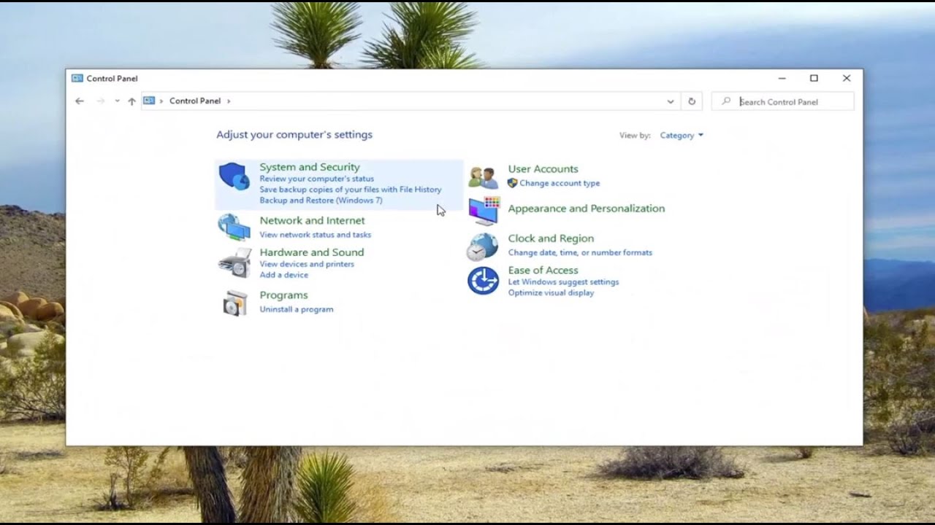Image resolution: width=935 pixels, height=525 pixels.
Task: Open the View by Category dropdown
Action: 682,135
